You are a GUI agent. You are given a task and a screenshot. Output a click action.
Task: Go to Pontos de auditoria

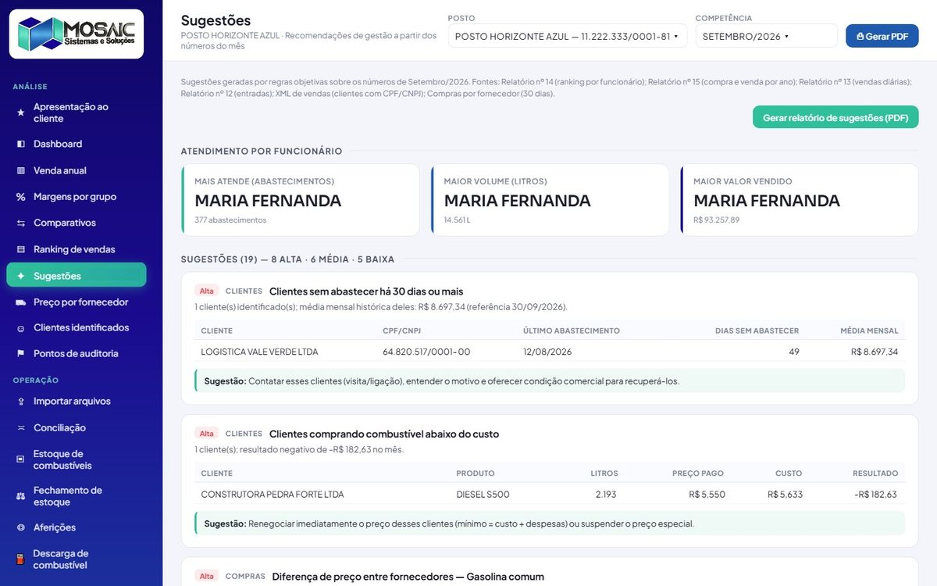pyautogui.click(x=77, y=353)
